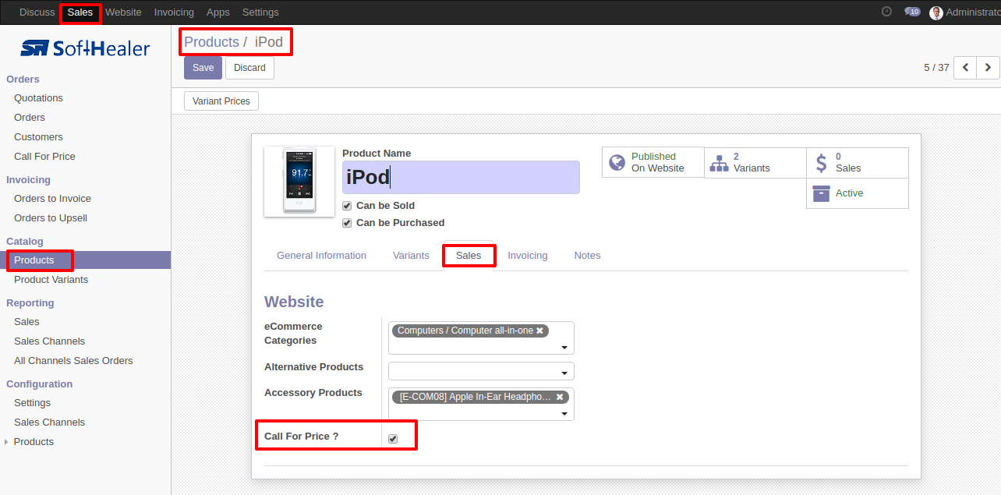Toggle the Can be Purchased checkbox

[x=347, y=223]
